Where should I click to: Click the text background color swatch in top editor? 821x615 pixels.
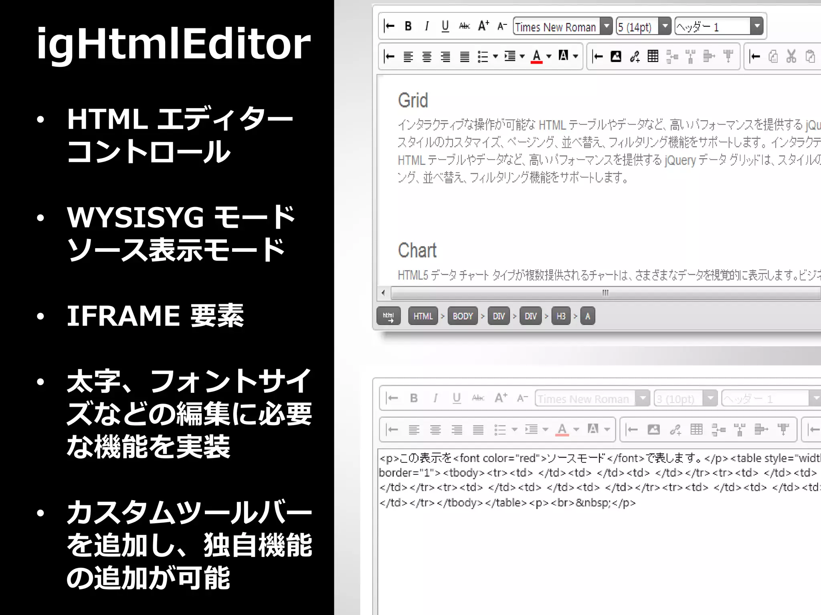(x=563, y=56)
